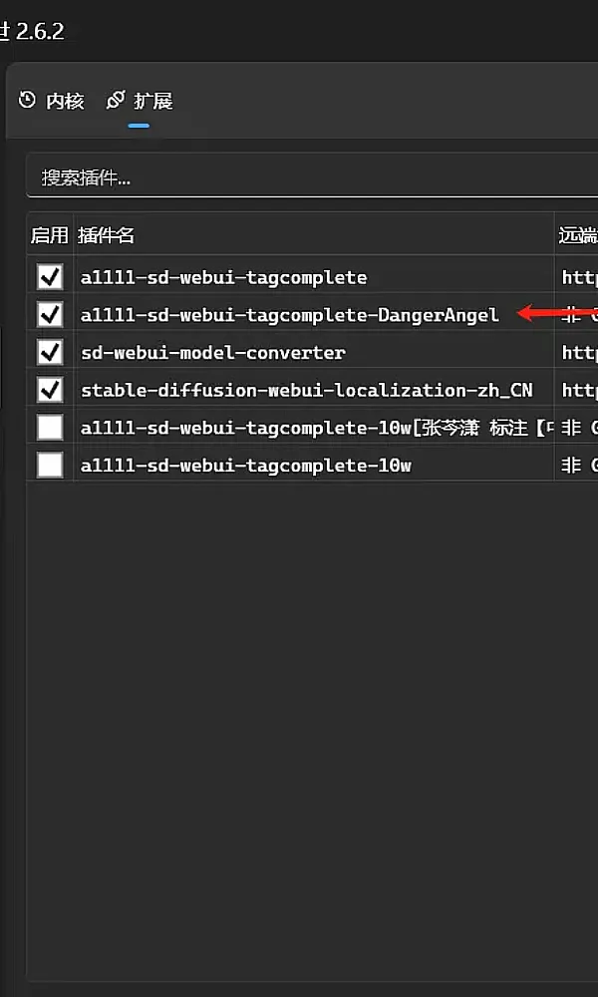This screenshot has height=997, width=598.
Task: Click the 远端 column header
Action: [578, 236]
